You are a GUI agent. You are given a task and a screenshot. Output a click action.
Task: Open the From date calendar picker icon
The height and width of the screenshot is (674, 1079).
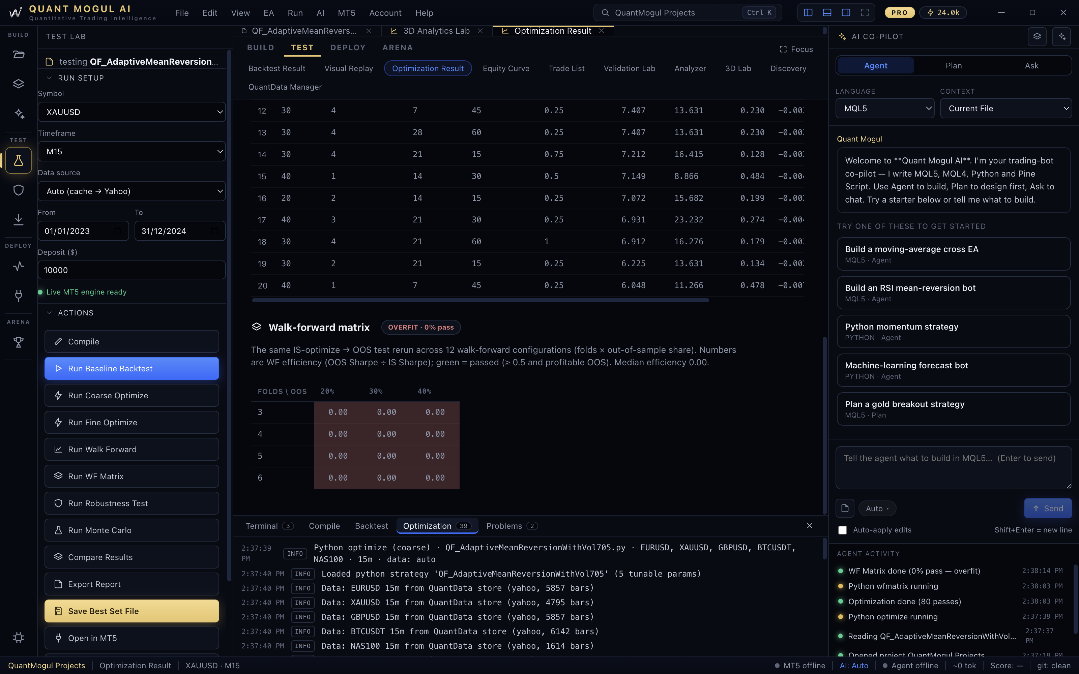click(x=118, y=231)
